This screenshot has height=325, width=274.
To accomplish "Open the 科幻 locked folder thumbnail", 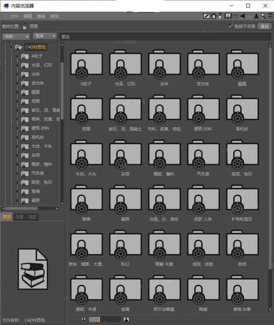I will (125, 245).
